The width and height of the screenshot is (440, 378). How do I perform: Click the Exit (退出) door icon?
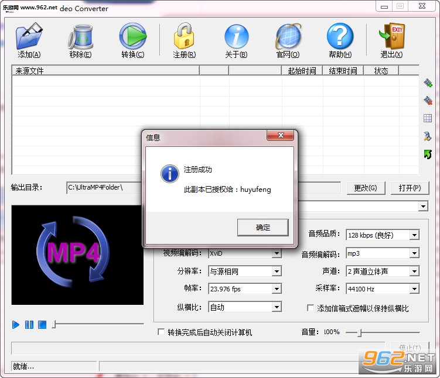392,36
